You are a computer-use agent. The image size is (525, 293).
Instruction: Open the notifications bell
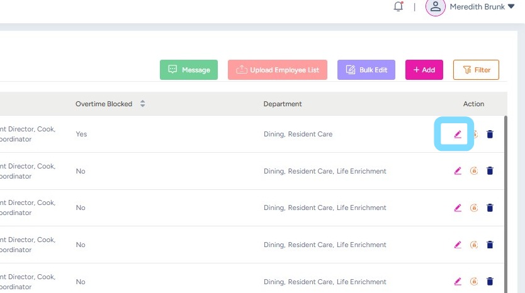click(x=398, y=7)
